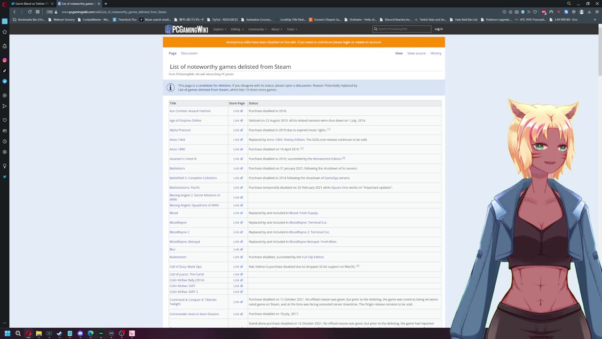This screenshot has width=602, height=339.
Task: Expand the Community dropdown menu
Action: pyautogui.click(x=257, y=29)
